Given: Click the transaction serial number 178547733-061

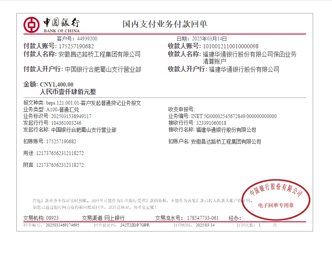Looking at the screenshot, I should point(202,218).
